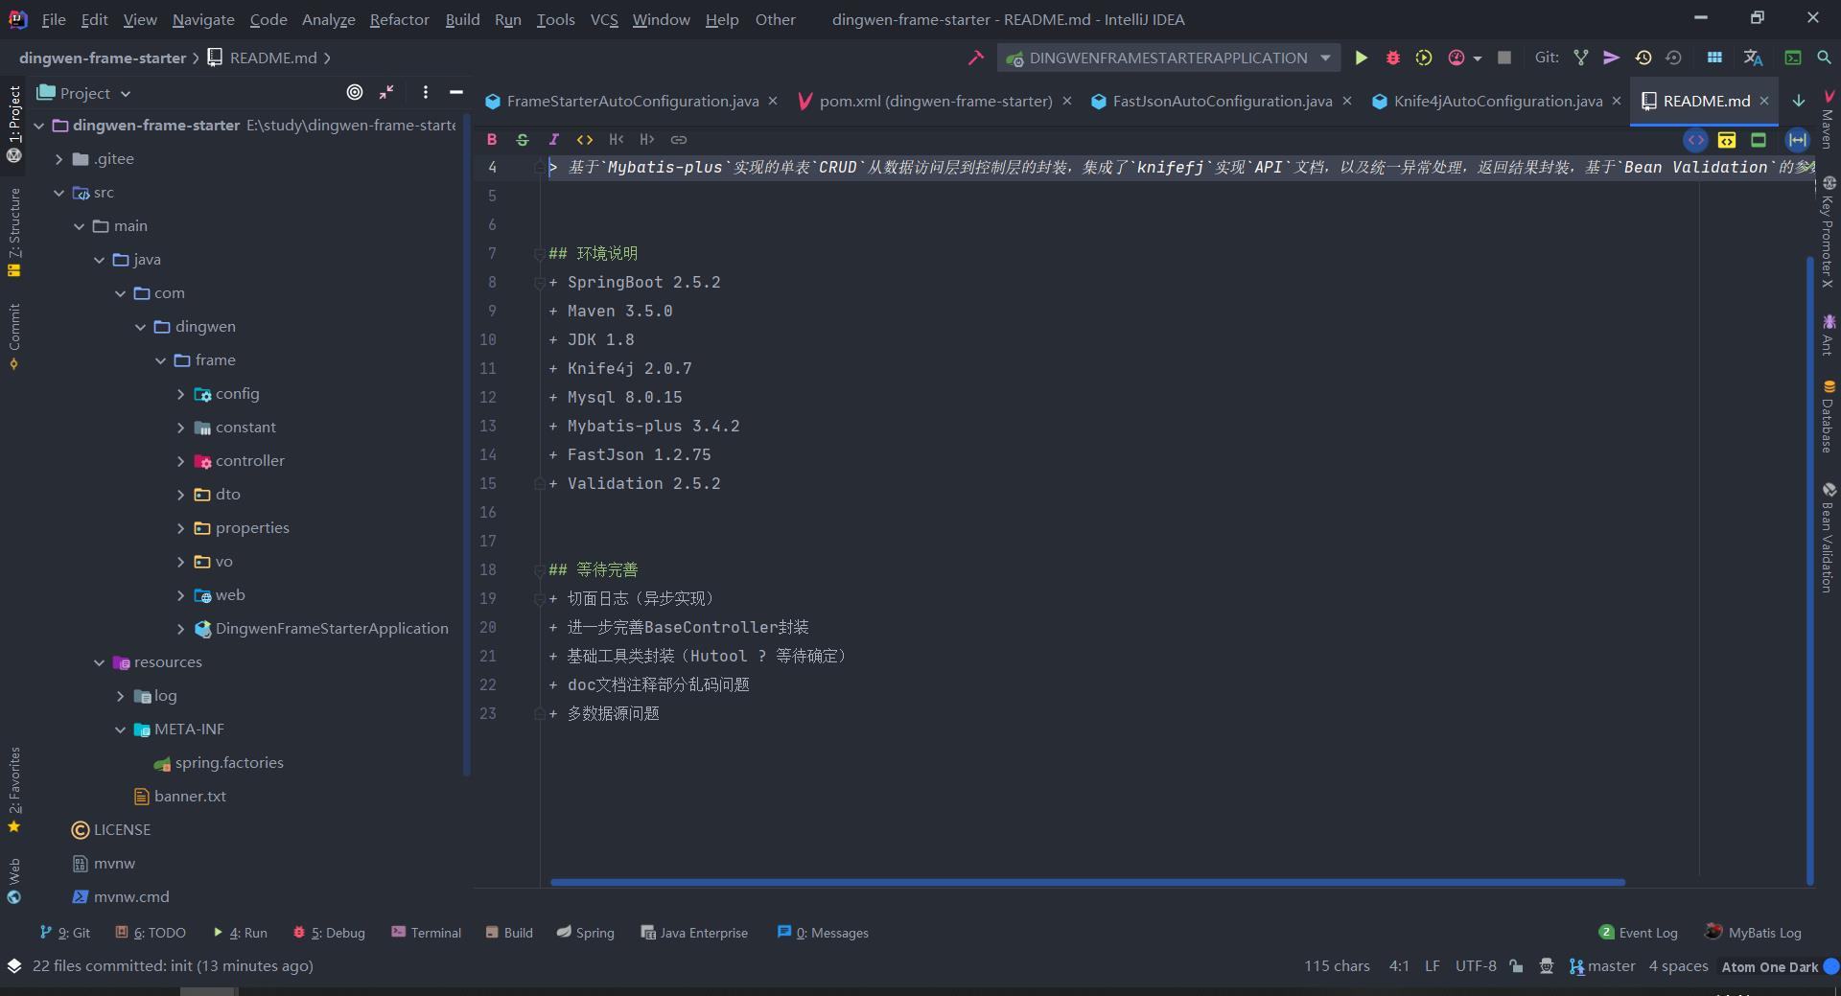The height and width of the screenshot is (996, 1841).
Task: Open the terminal icon in top toolbar
Action: pyautogui.click(x=1792, y=58)
